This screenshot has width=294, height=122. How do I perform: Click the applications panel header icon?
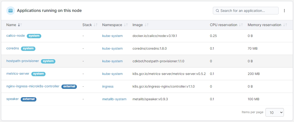tap(11, 11)
